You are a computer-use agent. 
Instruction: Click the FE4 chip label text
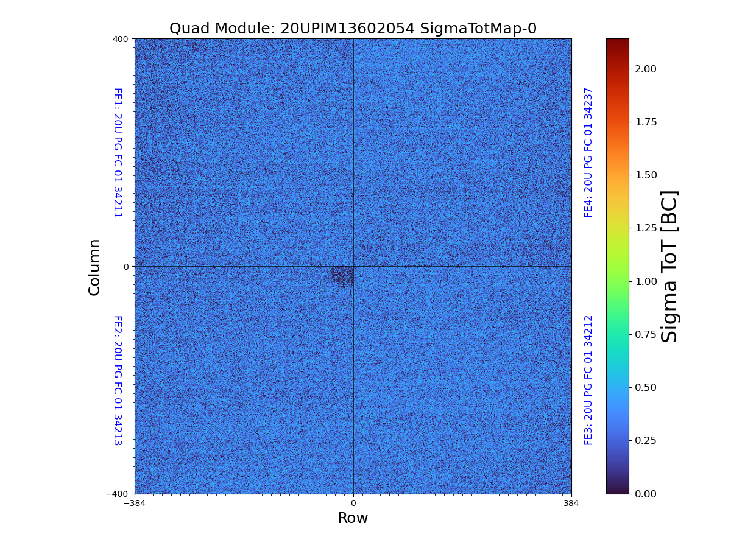pyautogui.click(x=588, y=152)
